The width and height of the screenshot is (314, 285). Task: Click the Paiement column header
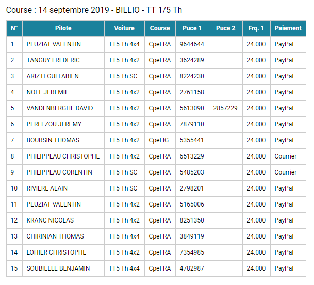click(288, 28)
